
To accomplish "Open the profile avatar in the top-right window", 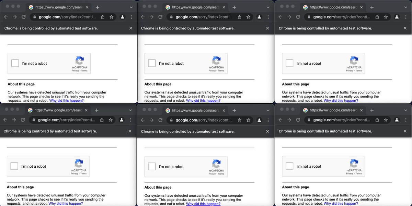I will coord(397,17).
